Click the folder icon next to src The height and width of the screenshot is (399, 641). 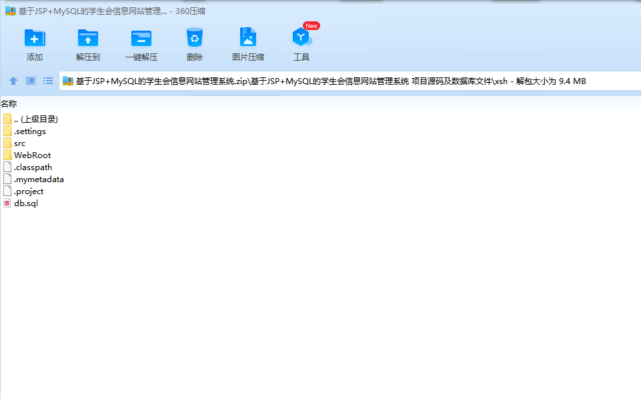pos(7,143)
